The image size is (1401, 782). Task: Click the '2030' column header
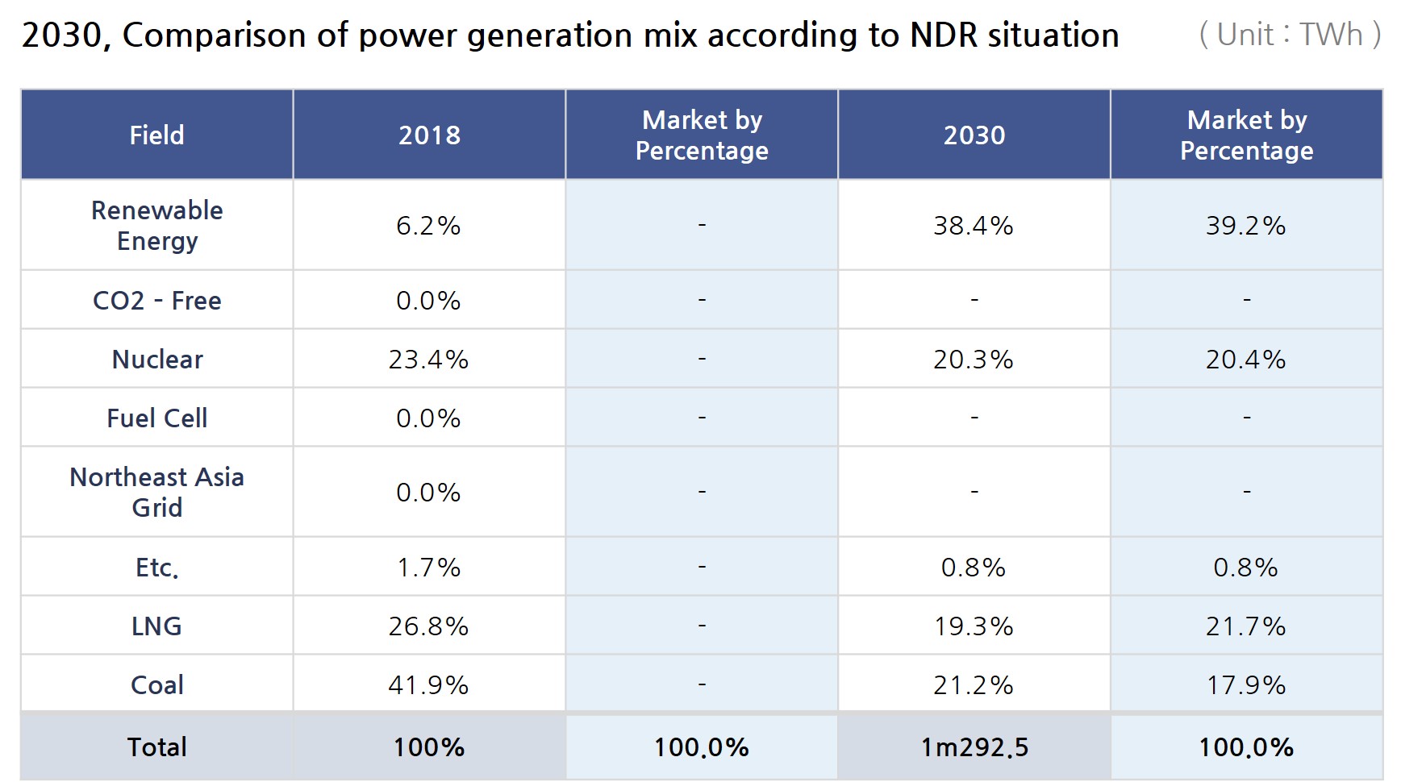point(974,135)
